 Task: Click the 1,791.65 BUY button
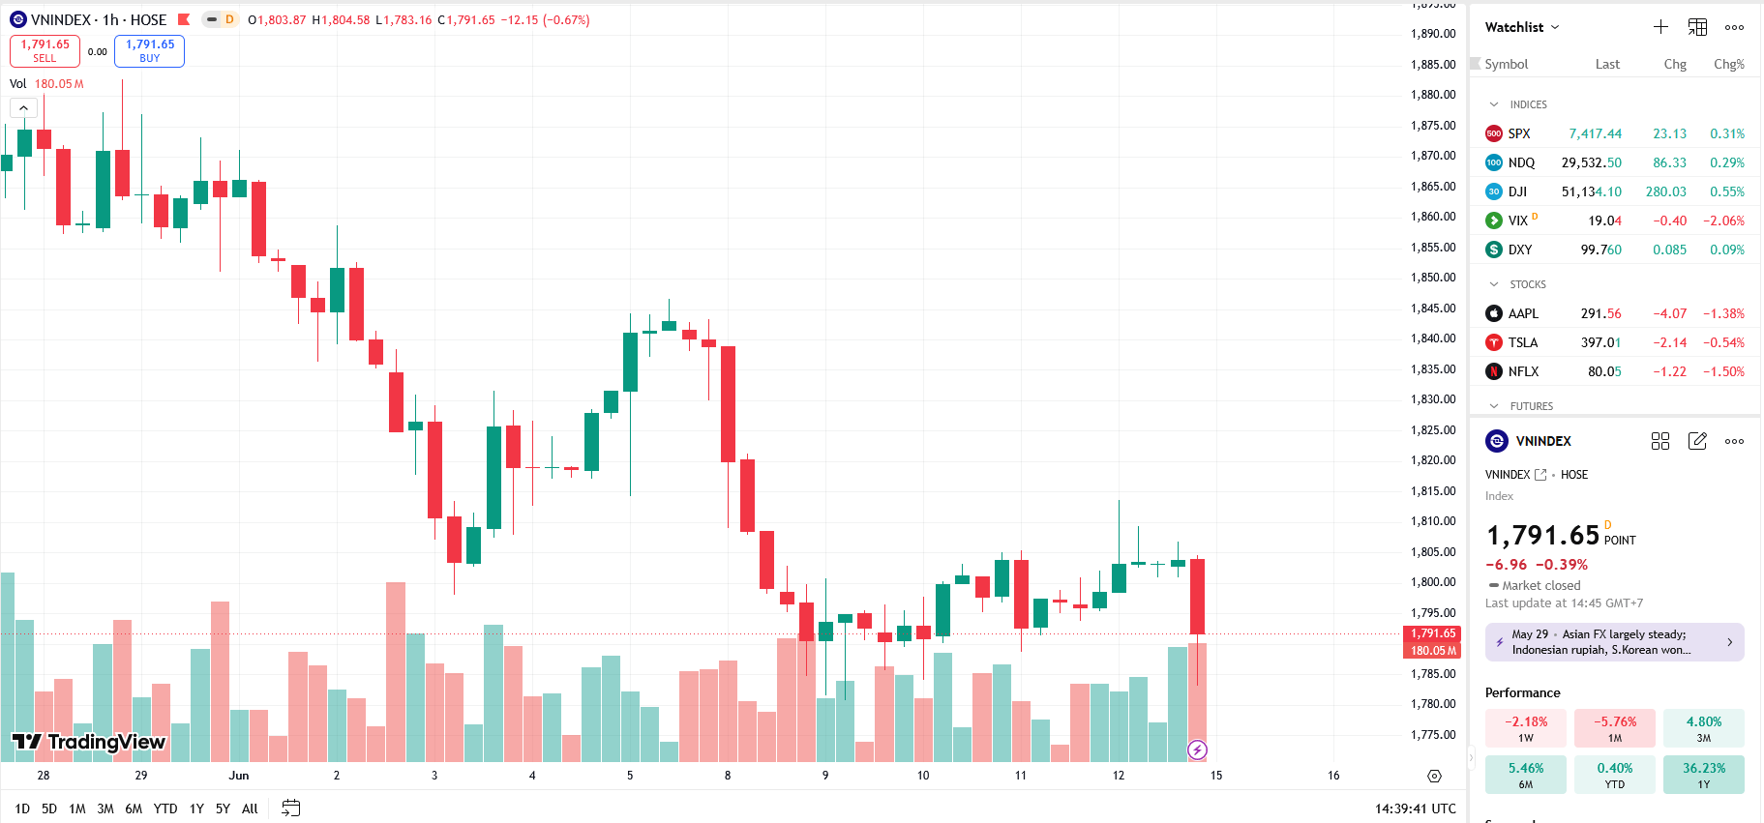click(149, 50)
